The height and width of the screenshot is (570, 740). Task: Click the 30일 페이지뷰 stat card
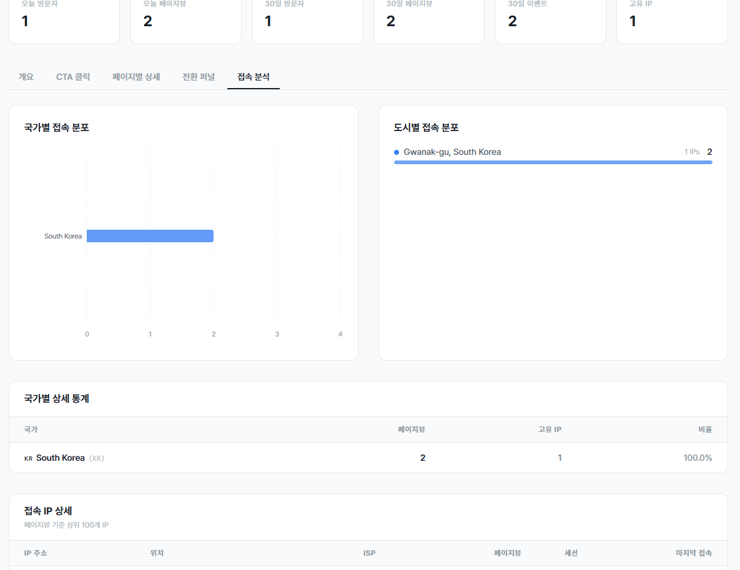(428, 22)
